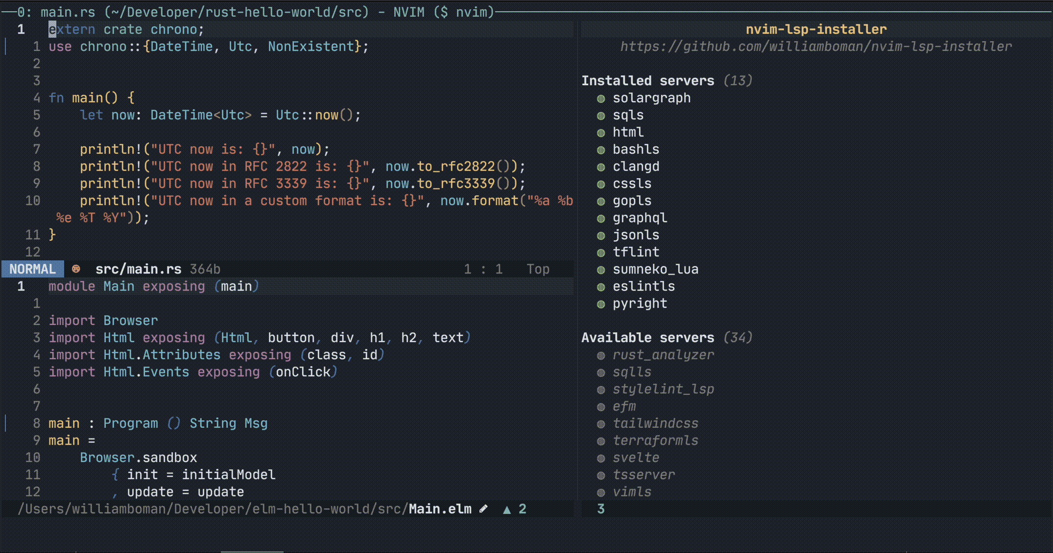This screenshot has width=1053, height=553.
Task: Click the warning count 2 in Elm statusline
Action: pyautogui.click(x=523, y=509)
